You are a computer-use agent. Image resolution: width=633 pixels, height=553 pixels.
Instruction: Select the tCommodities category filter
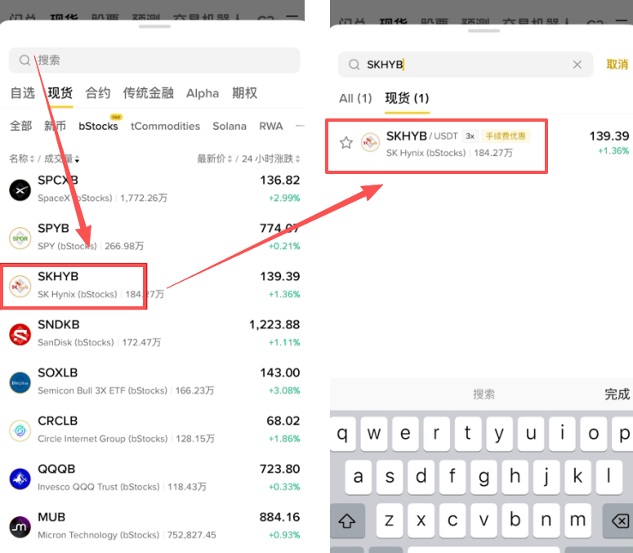[165, 127]
